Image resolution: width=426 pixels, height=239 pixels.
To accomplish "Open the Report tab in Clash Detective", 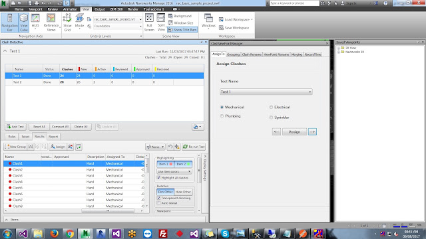I will click(x=53, y=137).
